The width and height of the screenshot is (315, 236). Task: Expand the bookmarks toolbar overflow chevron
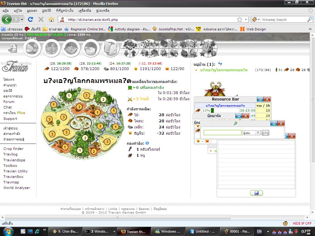[310, 29]
